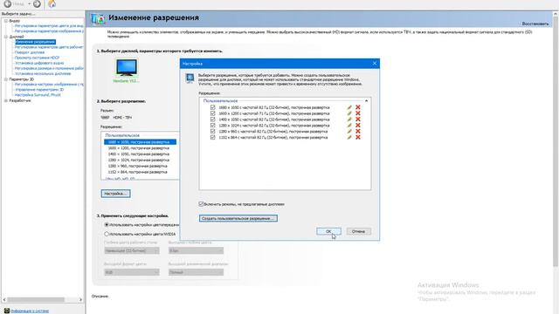
Task: Uncheck 1280 x 960 resolution checkbox
Action: pos(213,132)
